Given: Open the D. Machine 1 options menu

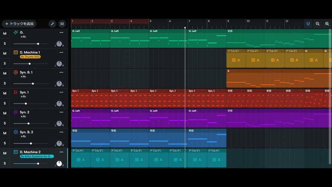Looking at the screenshot, I should click(61, 52).
